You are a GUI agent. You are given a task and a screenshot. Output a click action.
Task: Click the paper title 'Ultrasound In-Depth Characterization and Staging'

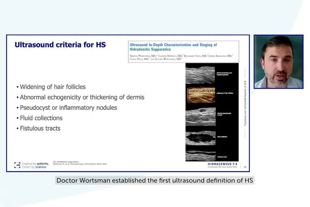tap(173, 47)
